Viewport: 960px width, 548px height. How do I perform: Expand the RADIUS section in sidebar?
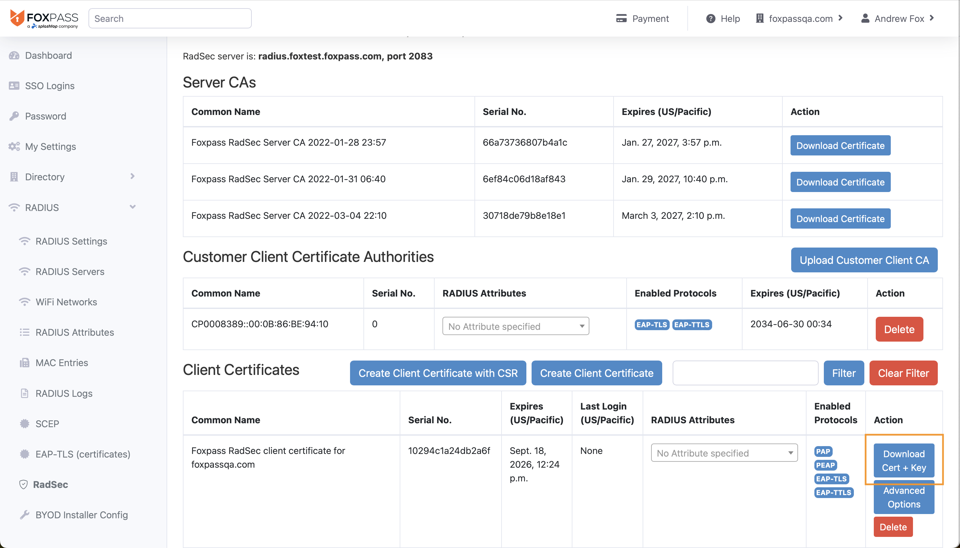pos(133,206)
